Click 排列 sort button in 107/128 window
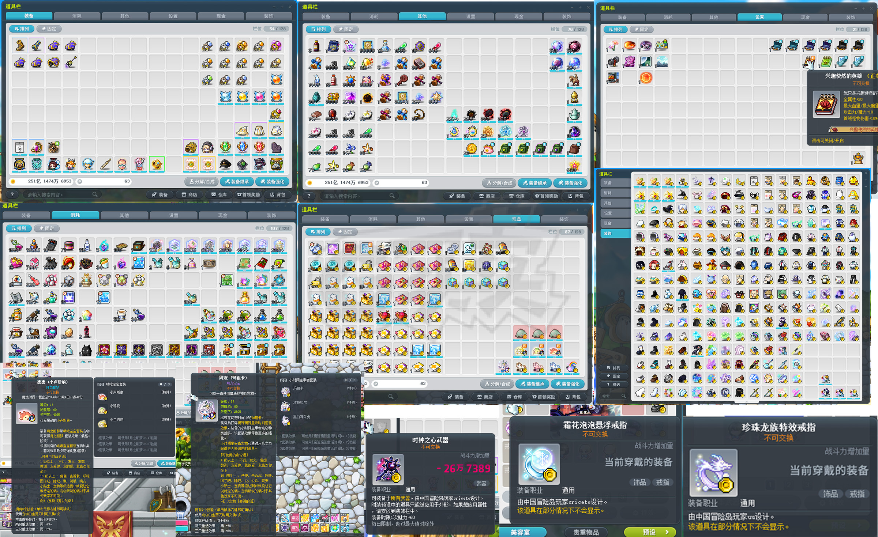Screen dimensions: 878x537 (19, 228)
